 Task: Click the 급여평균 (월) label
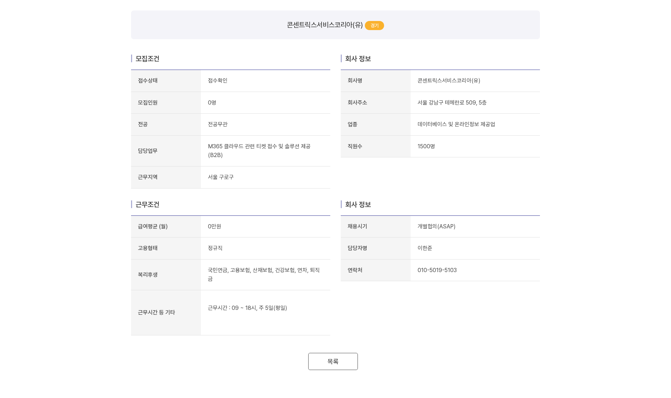tap(153, 226)
